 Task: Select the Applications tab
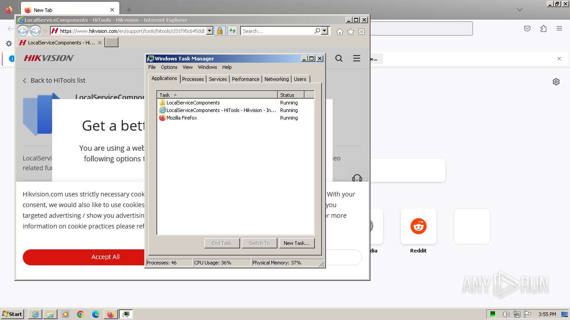tap(164, 78)
